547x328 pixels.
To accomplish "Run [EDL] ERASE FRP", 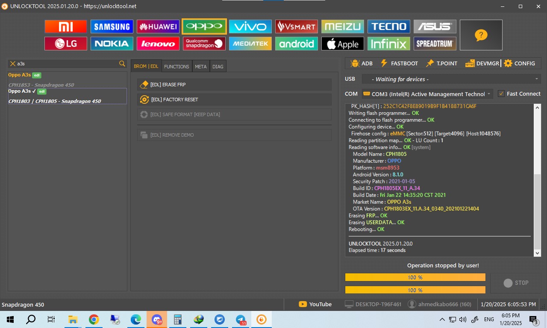I will tap(234, 85).
